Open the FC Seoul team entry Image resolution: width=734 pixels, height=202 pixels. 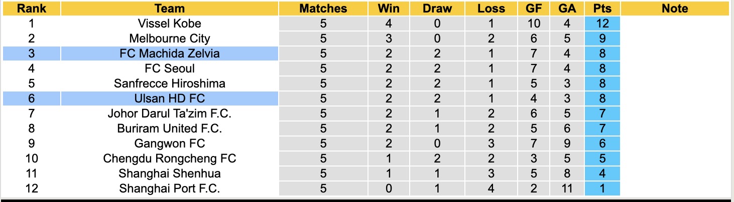click(170, 68)
